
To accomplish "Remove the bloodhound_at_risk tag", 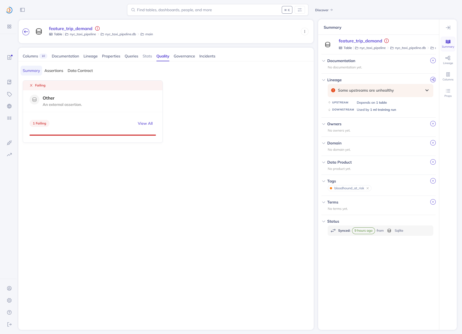I will [x=368, y=188].
